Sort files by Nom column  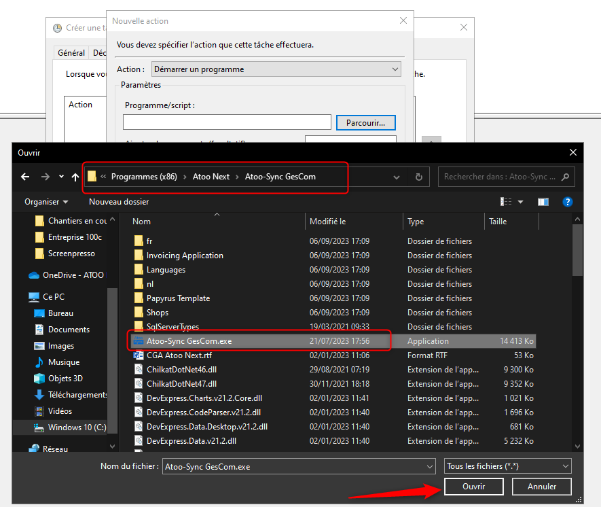[141, 222]
